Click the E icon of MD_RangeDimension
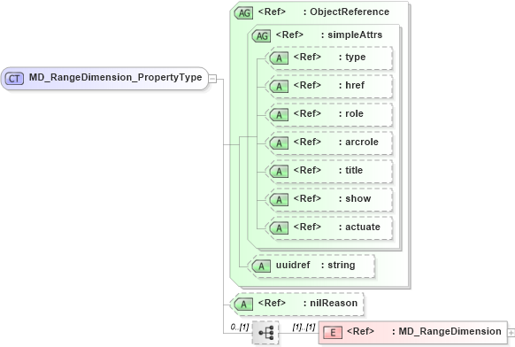The width and height of the screenshot is (515, 347). pos(333,333)
